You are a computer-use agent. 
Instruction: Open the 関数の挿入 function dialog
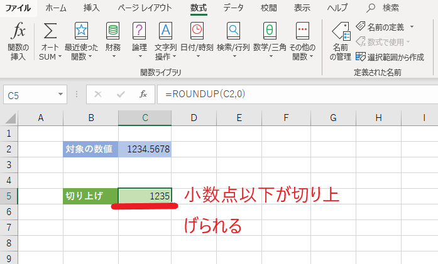18,41
